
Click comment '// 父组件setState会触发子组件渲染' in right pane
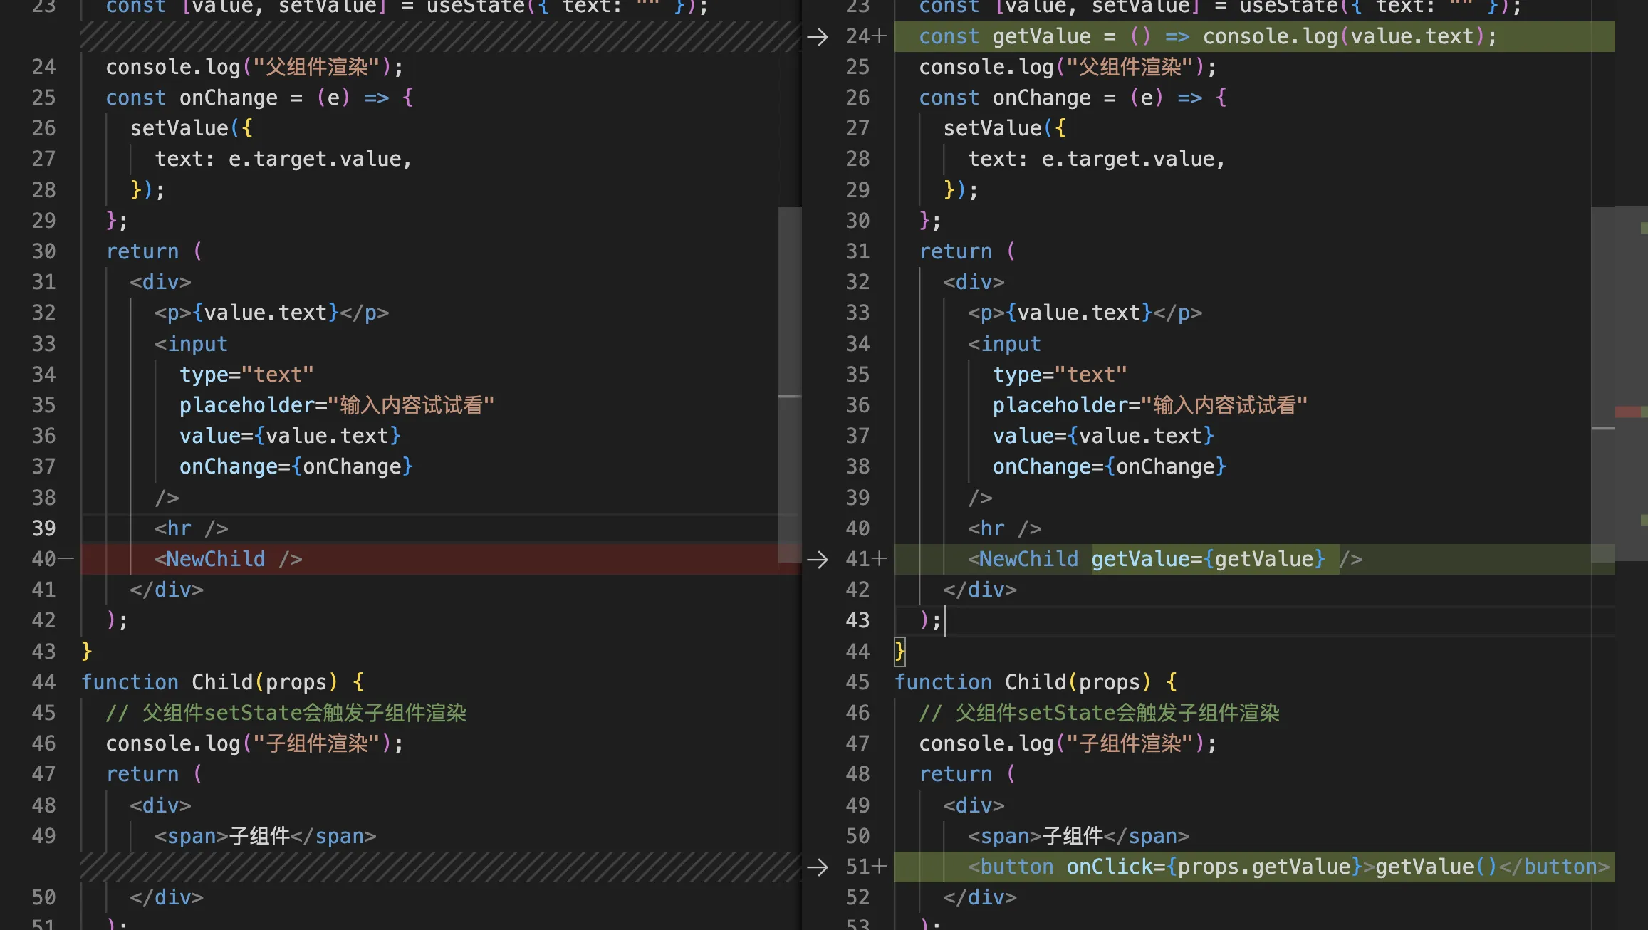pos(1100,713)
